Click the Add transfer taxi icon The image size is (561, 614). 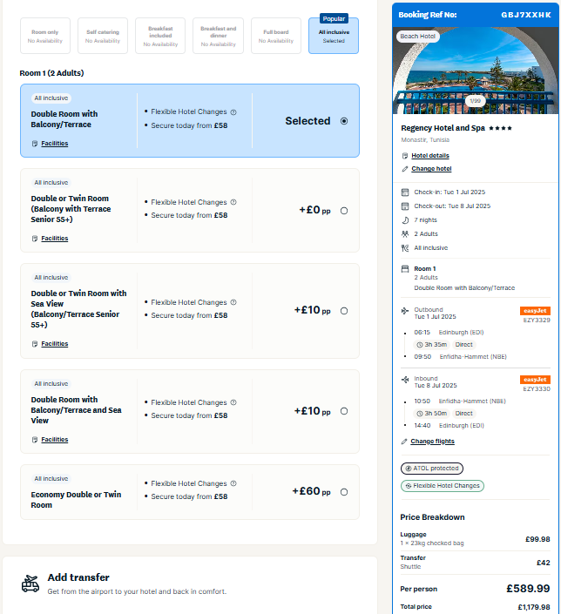click(30, 584)
